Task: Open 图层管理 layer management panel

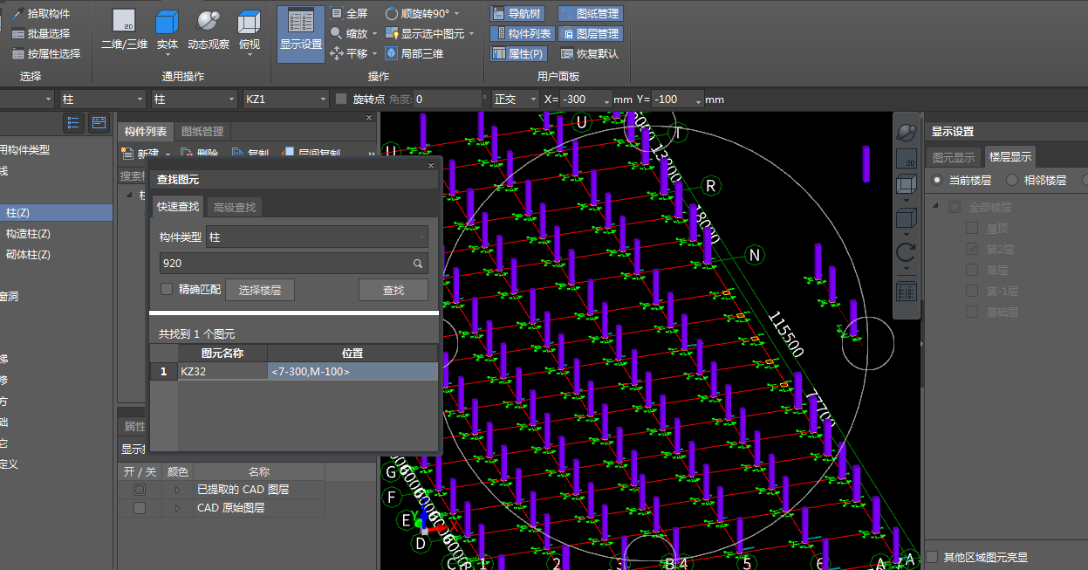Action: click(x=590, y=33)
